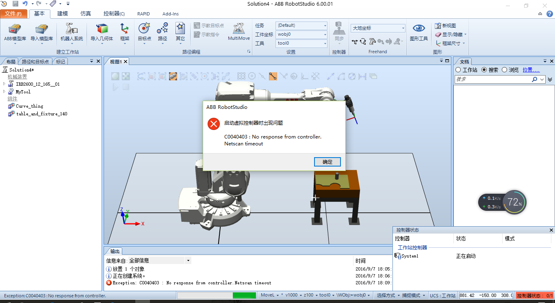The width and height of the screenshot is (555, 303).
Task: Click the UCS : 工作站 status bar entry
Action: coord(442,295)
